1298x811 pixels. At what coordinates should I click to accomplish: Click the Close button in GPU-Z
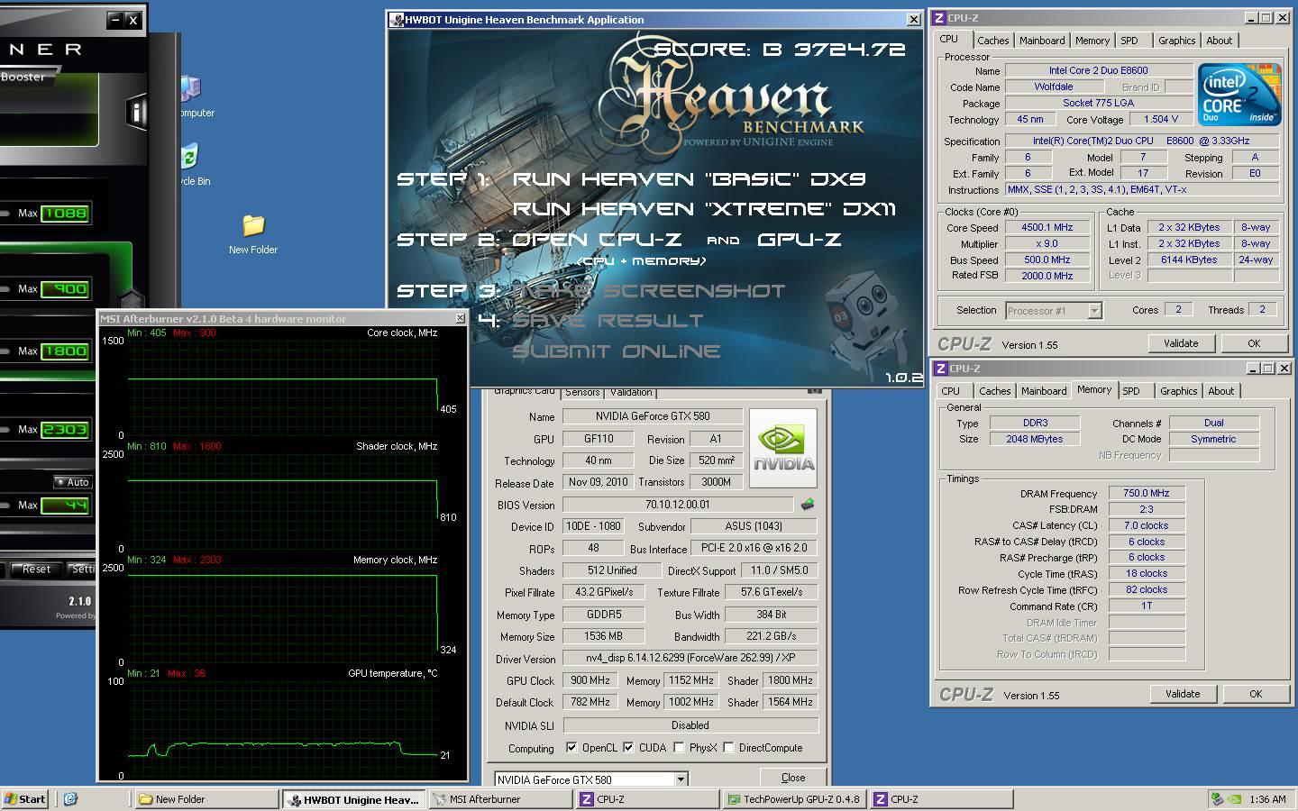(x=793, y=778)
